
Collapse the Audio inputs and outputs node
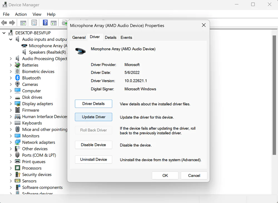tap(11, 39)
